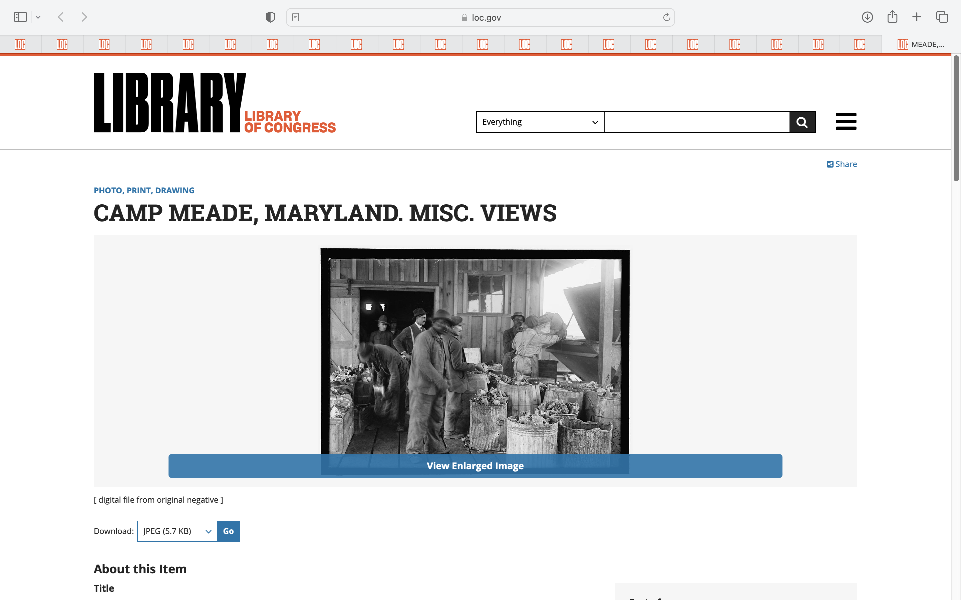The height and width of the screenshot is (600, 961).
Task: Click the Share link
Action: pos(842,164)
